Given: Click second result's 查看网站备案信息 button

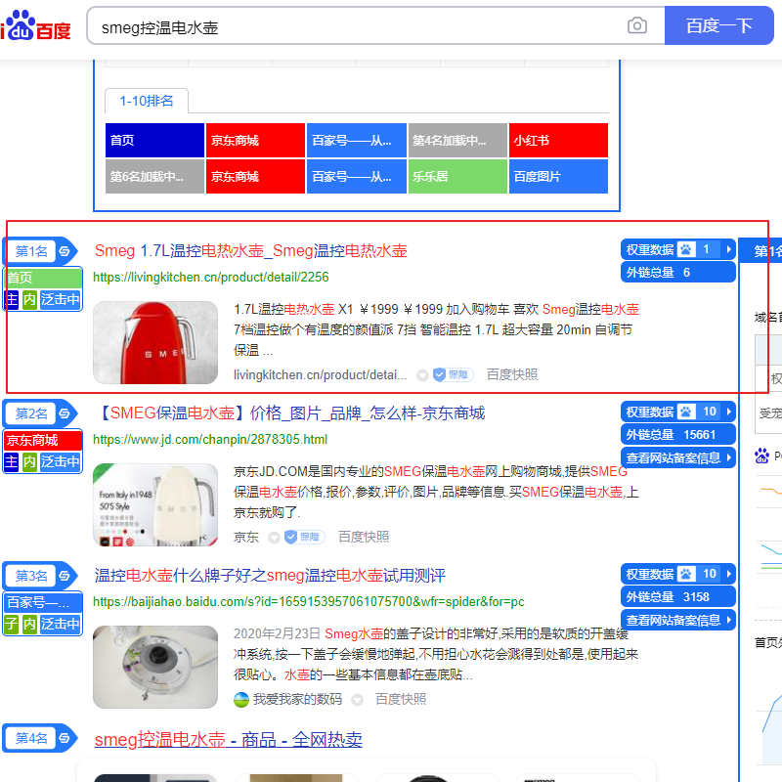Looking at the screenshot, I should pos(677,457).
